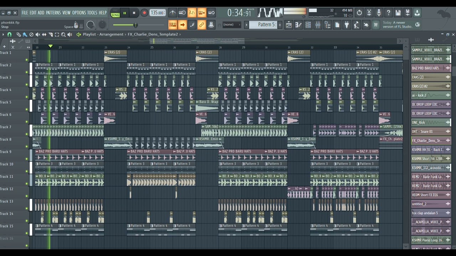Screen dimensions: 456x256
Task: Open the newer version of FL Studio news
Action: 401,25
